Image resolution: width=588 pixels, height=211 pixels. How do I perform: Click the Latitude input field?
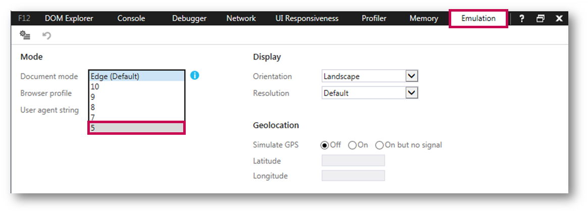coord(353,161)
